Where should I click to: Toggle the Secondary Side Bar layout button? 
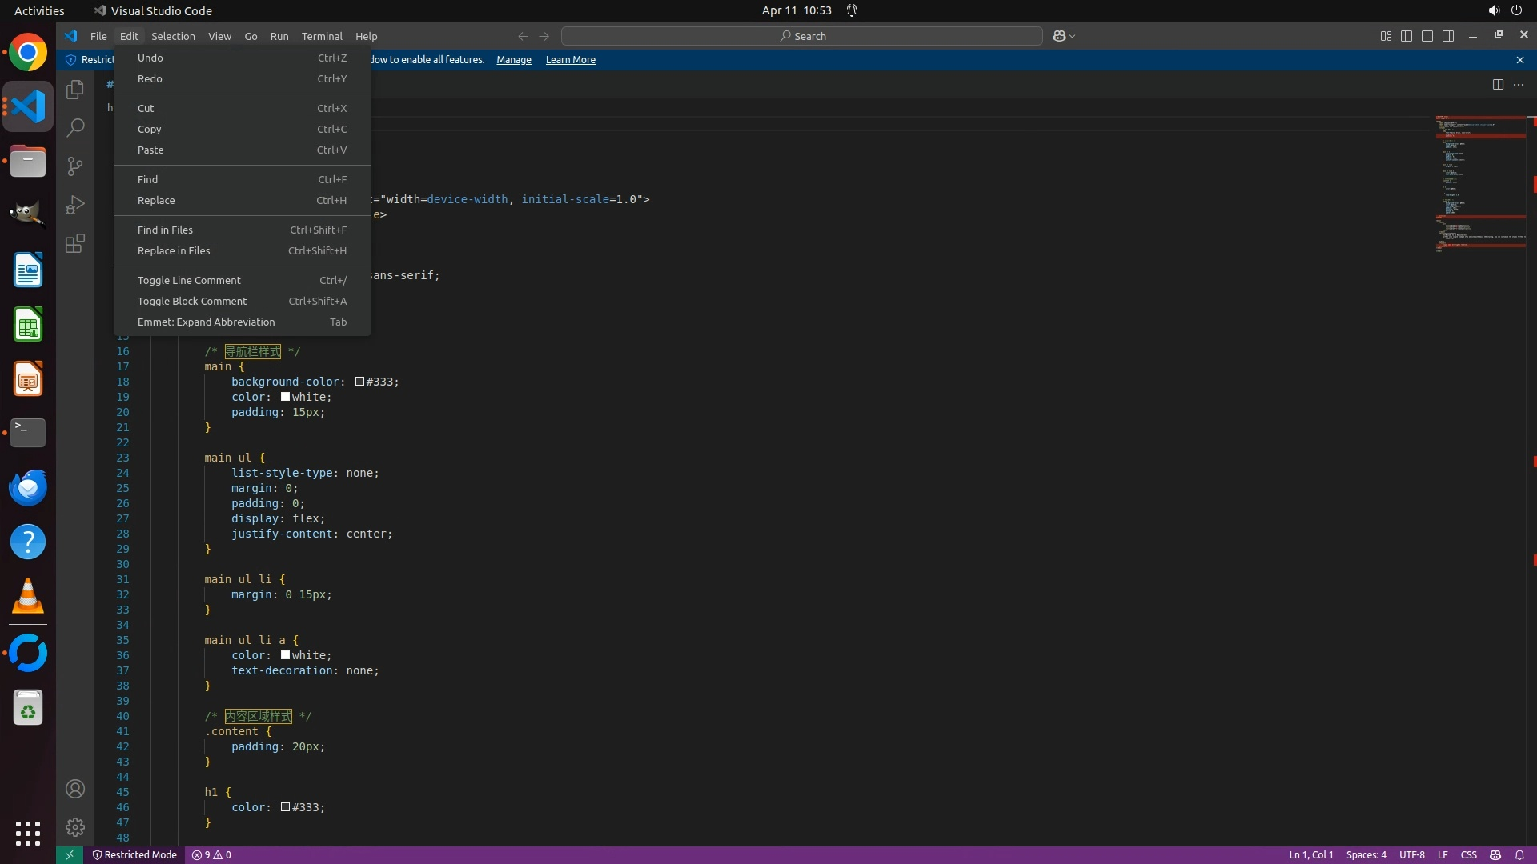pos(1448,36)
